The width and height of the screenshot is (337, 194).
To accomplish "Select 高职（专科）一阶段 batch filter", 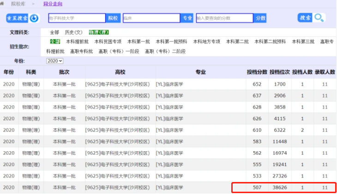I will [x=119, y=51].
